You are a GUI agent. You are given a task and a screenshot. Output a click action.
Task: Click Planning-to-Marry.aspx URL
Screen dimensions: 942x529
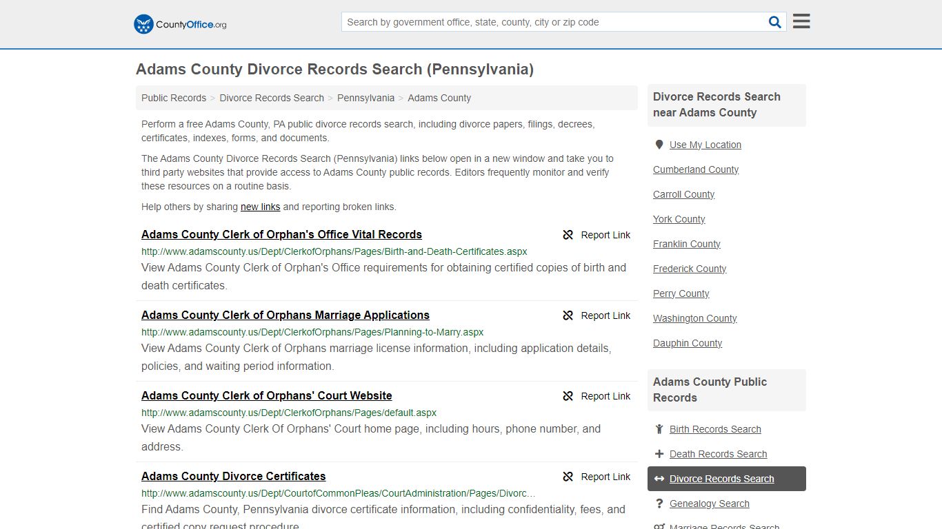(312, 332)
